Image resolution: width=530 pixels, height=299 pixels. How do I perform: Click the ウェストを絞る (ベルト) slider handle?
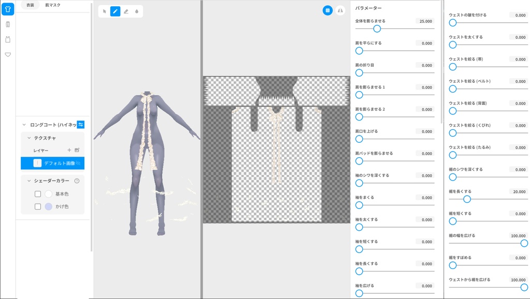tap(452, 89)
